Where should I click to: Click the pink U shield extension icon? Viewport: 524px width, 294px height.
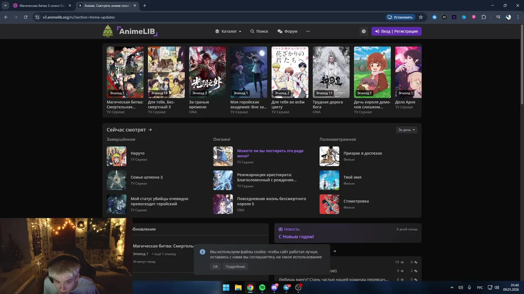(474, 17)
